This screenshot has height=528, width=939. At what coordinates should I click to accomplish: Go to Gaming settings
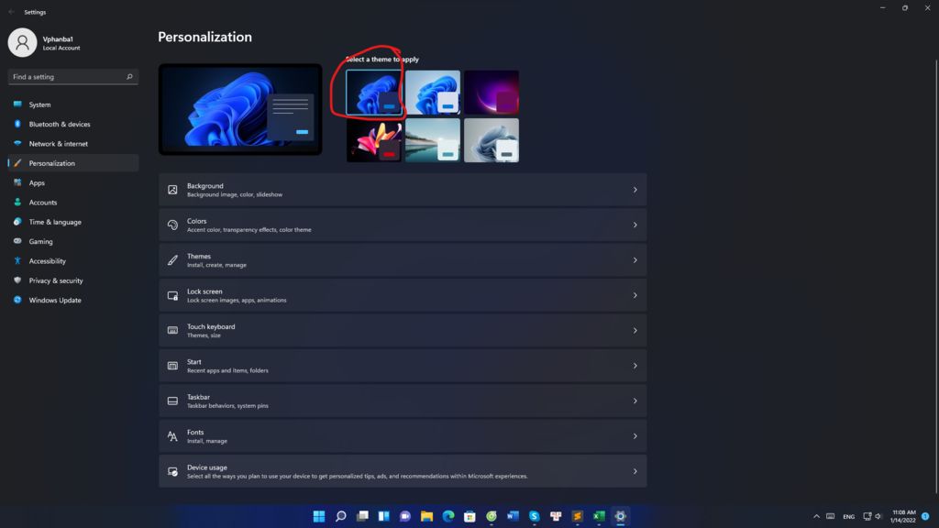tap(73, 241)
